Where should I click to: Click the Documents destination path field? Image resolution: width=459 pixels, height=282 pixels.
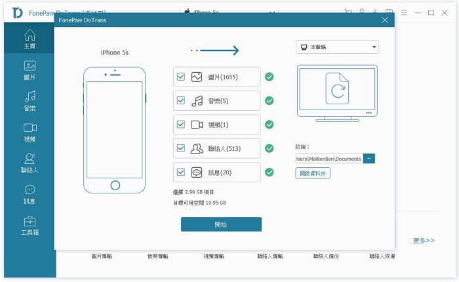329,159
